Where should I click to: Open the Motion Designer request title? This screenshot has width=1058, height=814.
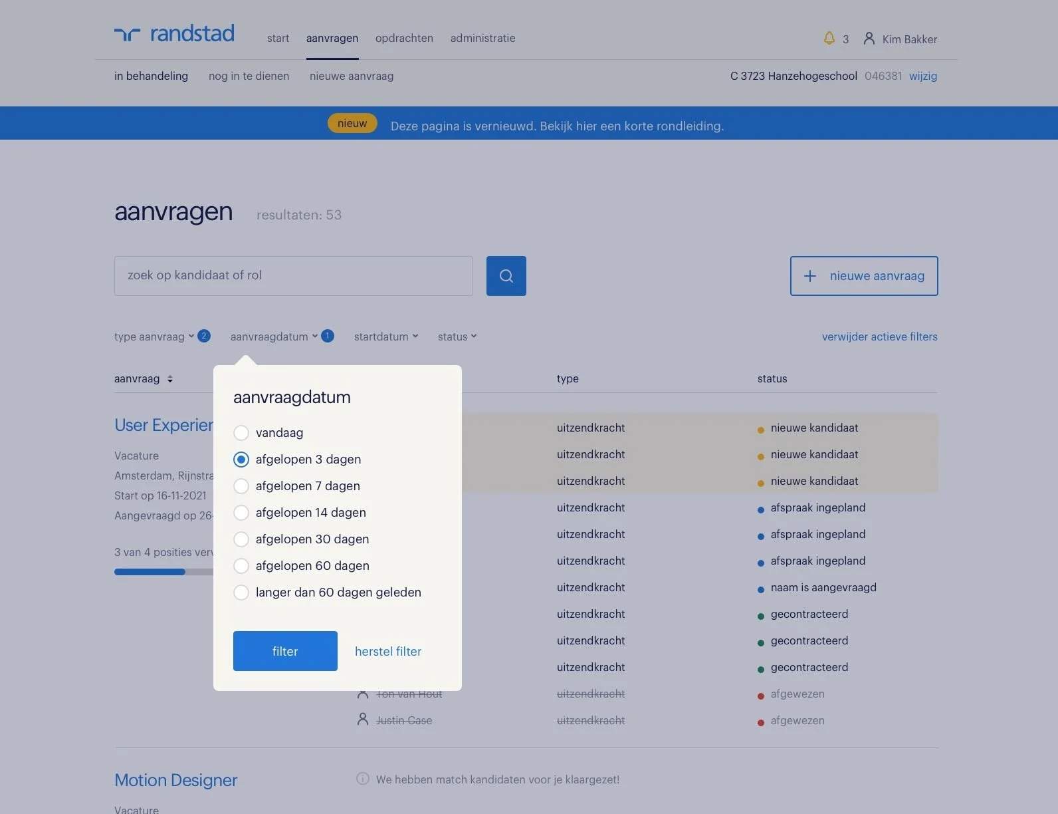tap(175, 780)
